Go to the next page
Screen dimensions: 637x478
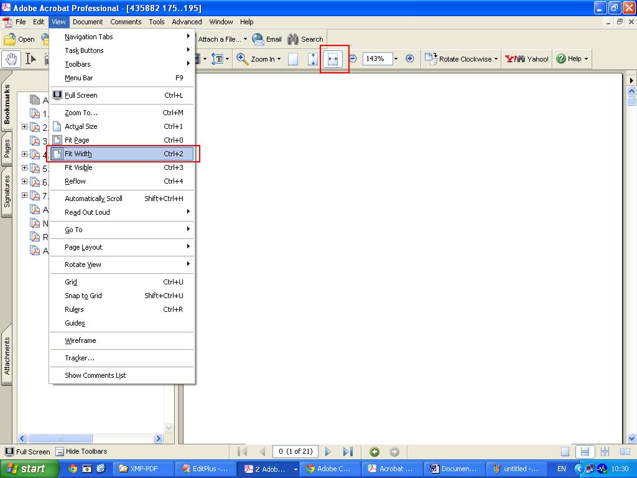click(x=328, y=452)
